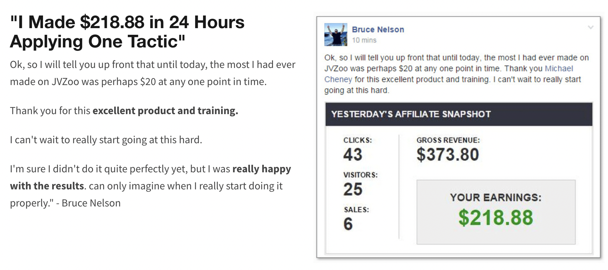608x270 pixels.
Task: Select the $218.88 earnings amount
Action: [x=496, y=218]
